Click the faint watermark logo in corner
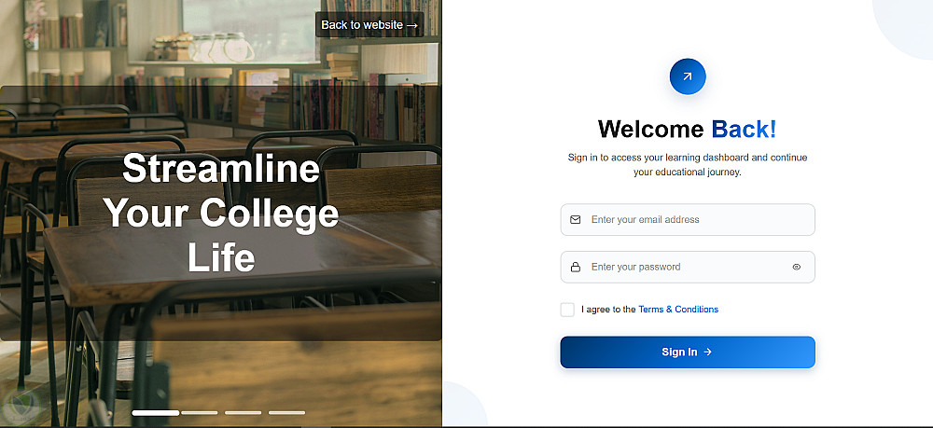 21,406
